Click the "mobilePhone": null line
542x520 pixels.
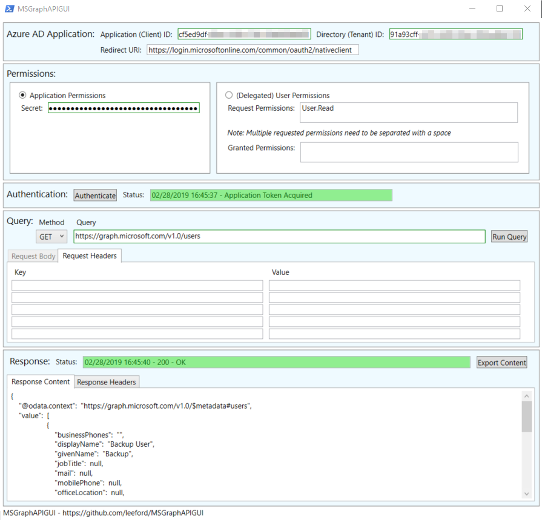tap(88, 483)
